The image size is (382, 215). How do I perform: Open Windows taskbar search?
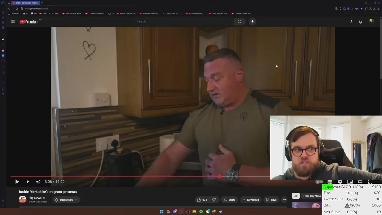pyautogui.click(x=168, y=211)
